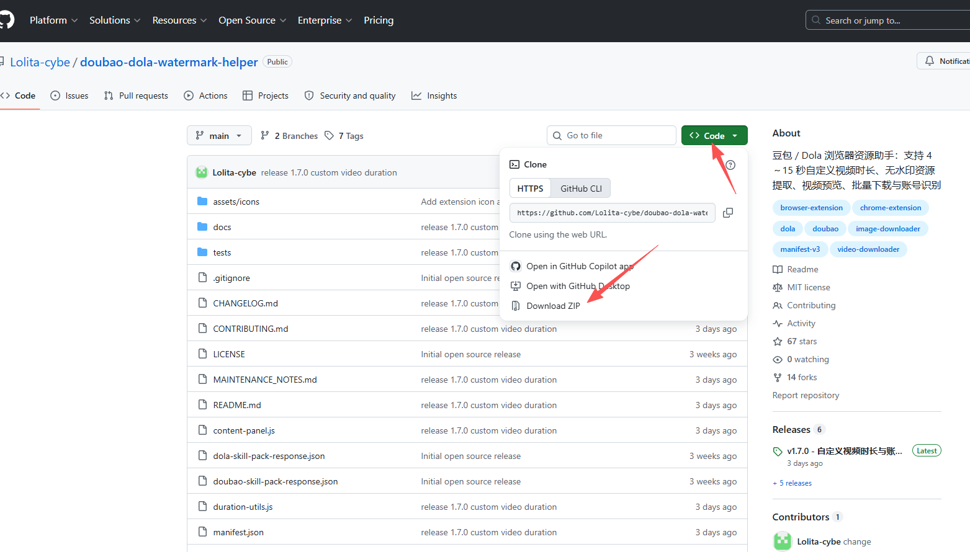Open the browser-extension topic tag

811,208
